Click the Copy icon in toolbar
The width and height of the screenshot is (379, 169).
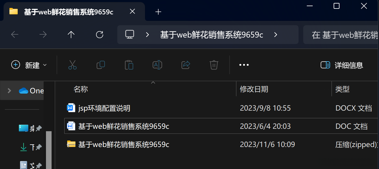click(x=101, y=65)
